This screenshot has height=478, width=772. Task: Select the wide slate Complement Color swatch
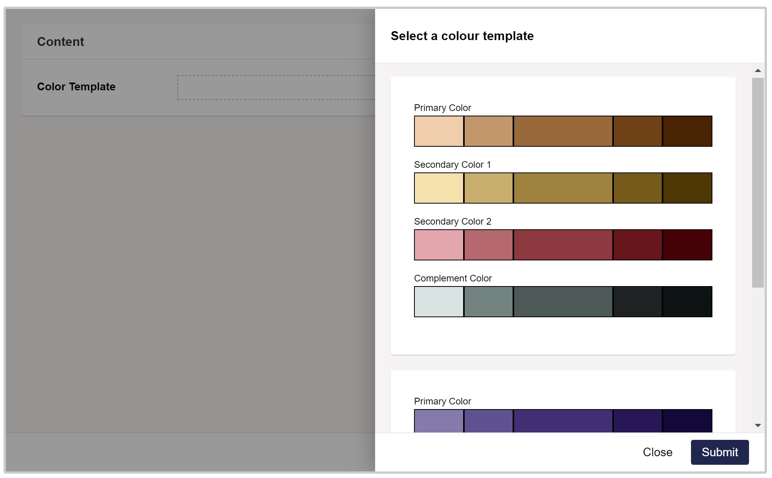tap(563, 302)
